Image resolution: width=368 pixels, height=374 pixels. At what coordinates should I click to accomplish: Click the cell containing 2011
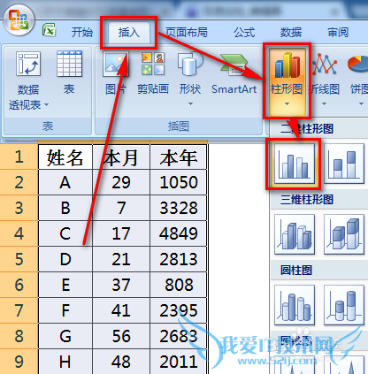pos(179,362)
